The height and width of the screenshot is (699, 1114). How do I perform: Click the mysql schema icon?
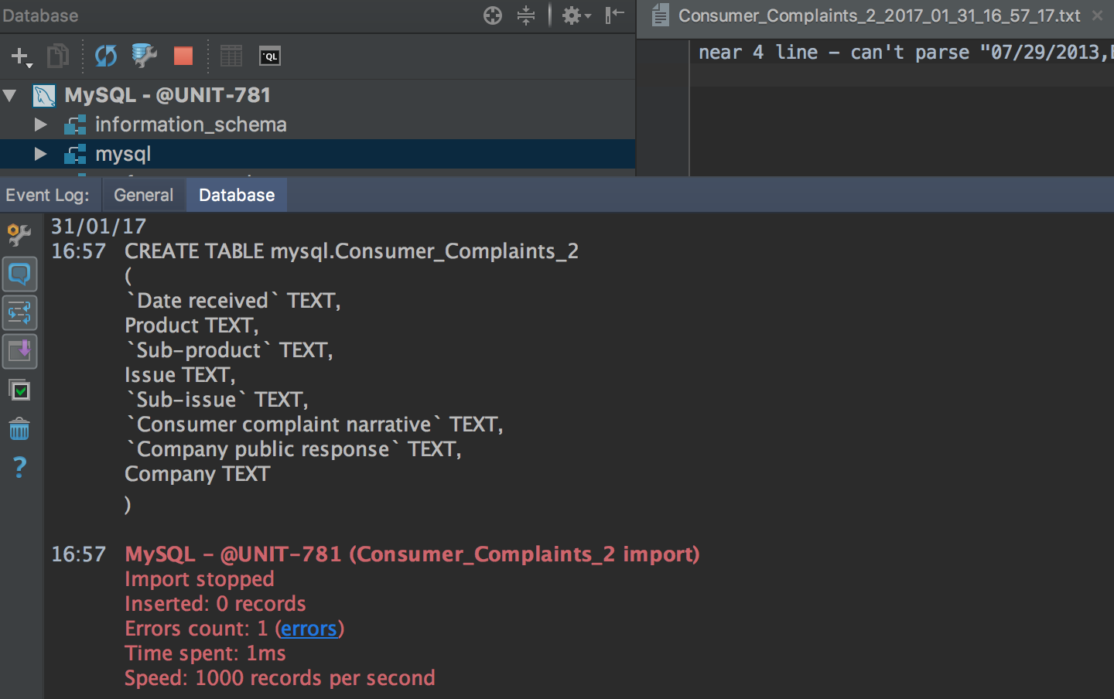75,155
